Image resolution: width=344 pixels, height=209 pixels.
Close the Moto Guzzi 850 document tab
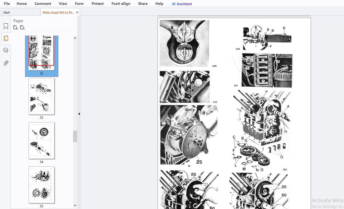point(77,12)
